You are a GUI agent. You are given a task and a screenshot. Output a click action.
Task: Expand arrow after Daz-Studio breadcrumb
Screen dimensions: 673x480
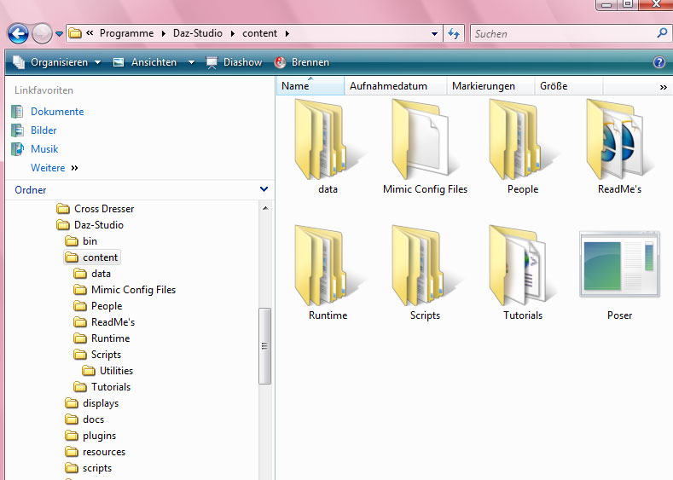pyautogui.click(x=233, y=33)
